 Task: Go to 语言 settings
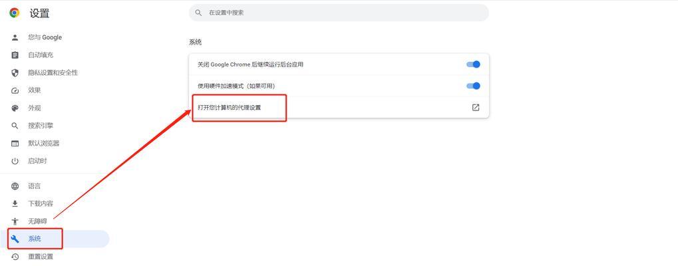pyautogui.click(x=35, y=186)
